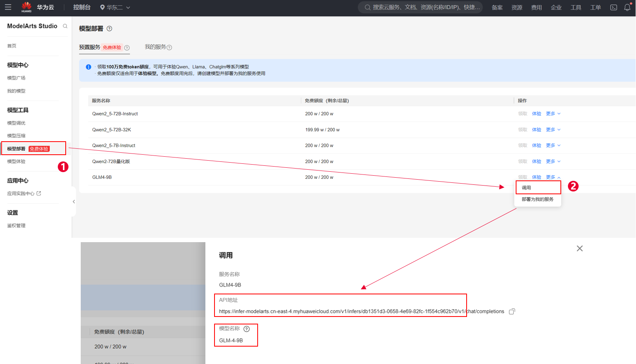Expand 更多 for Qwen2_5-7B-Instruct
636x364 pixels.
pos(553,146)
